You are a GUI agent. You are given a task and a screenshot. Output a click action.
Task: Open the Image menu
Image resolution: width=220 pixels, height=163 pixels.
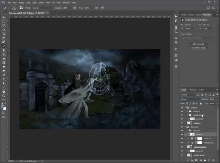(21, 3)
